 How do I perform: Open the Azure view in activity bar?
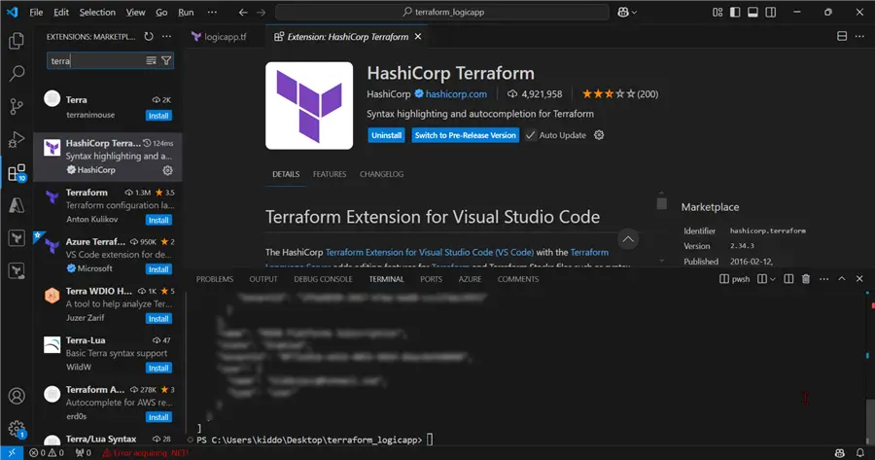click(17, 205)
